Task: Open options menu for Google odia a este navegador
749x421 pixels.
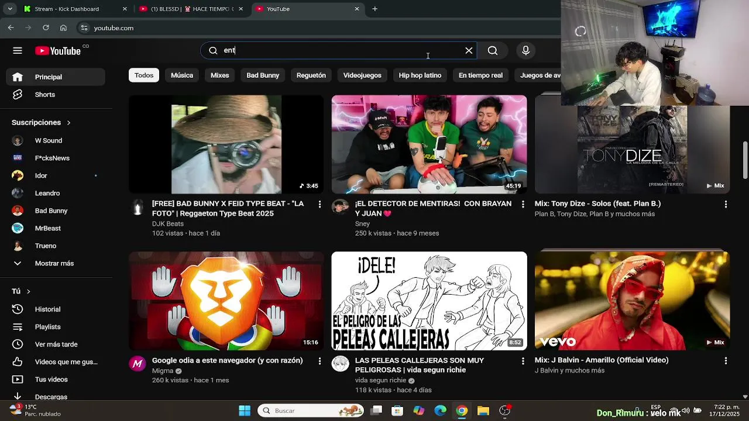Action: coord(319,361)
